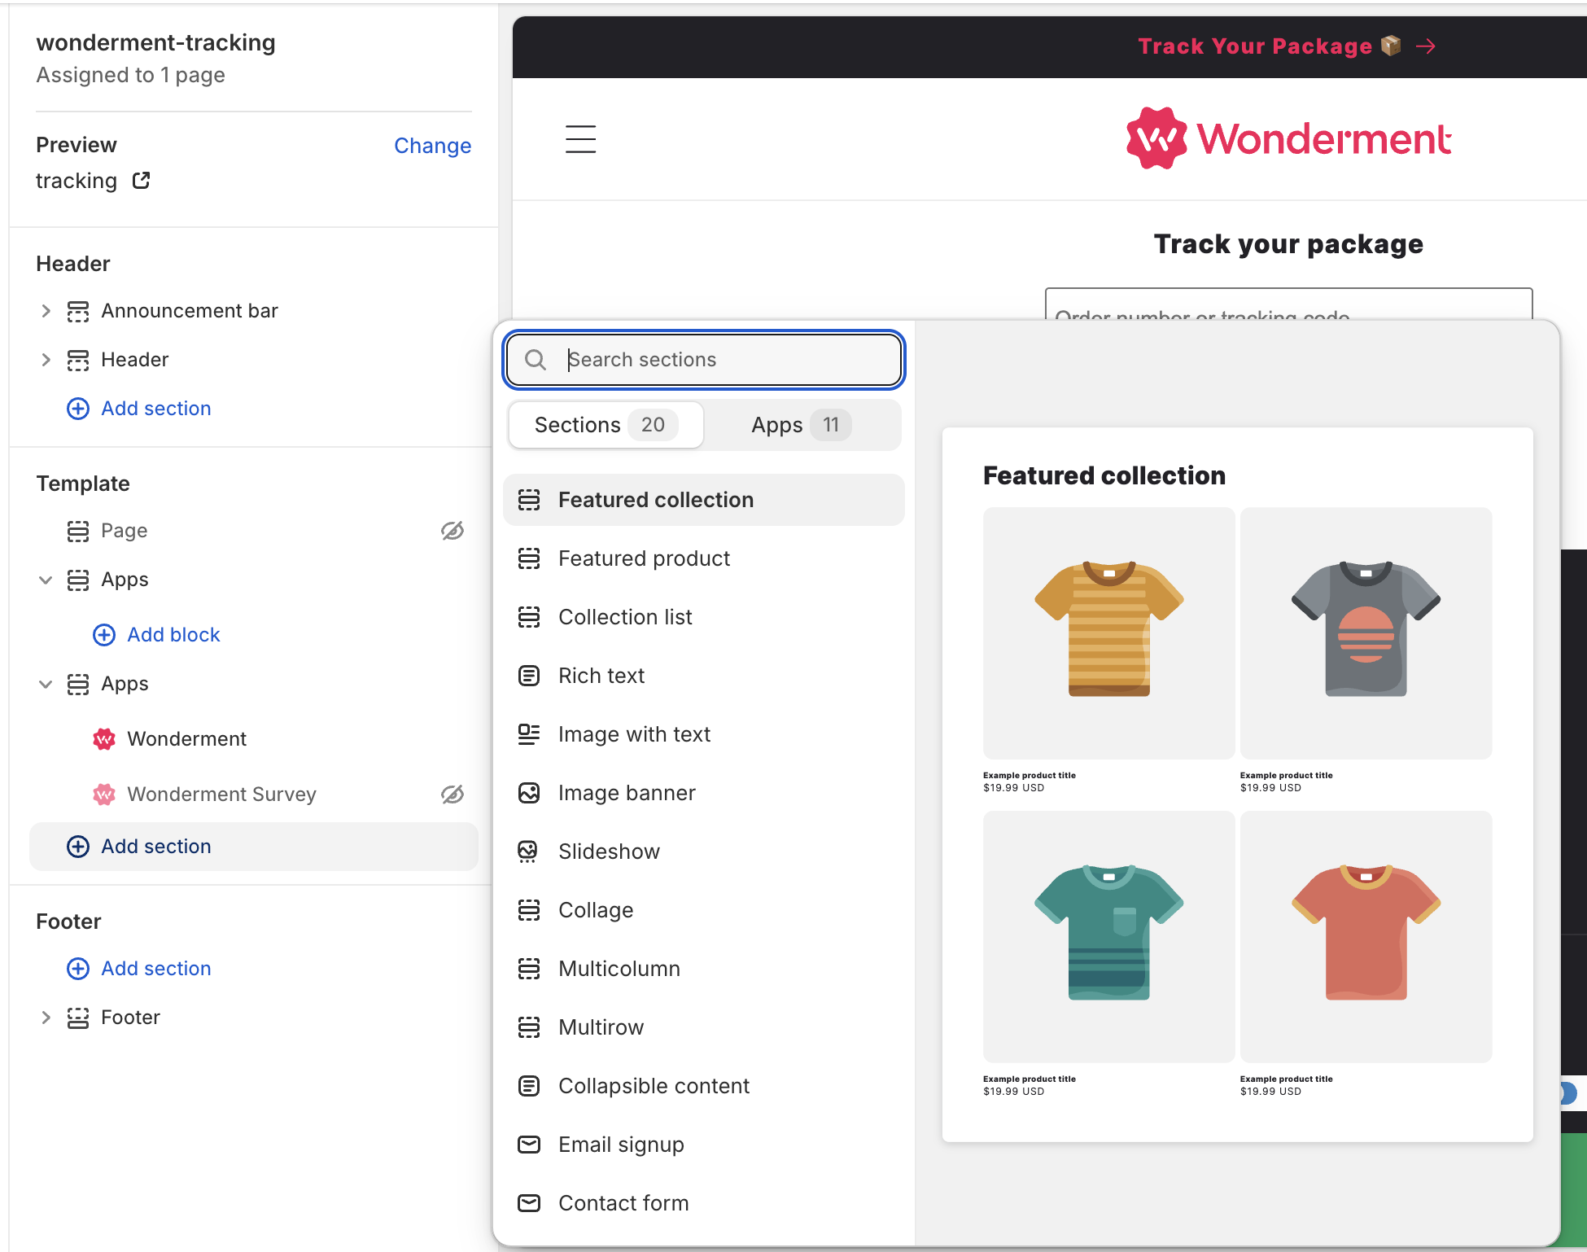Switch to the Sections tab
The width and height of the screenshot is (1587, 1252).
[x=606, y=425]
